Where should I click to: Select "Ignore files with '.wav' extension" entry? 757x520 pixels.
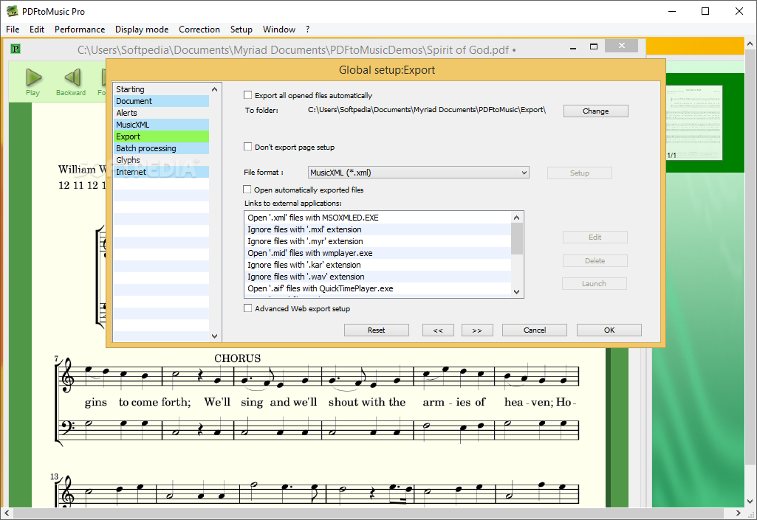tap(378, 277)
